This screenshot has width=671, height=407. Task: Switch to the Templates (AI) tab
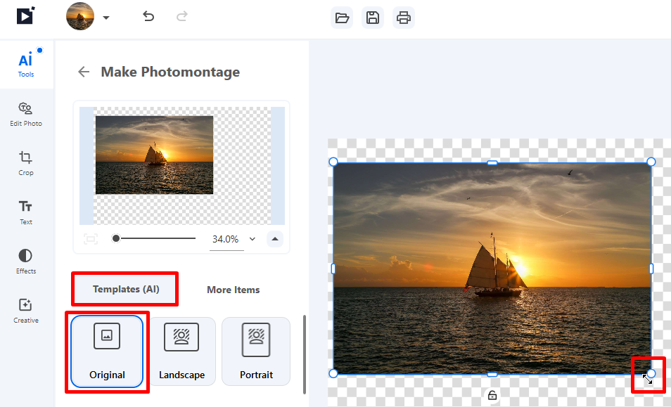[126, 290]
